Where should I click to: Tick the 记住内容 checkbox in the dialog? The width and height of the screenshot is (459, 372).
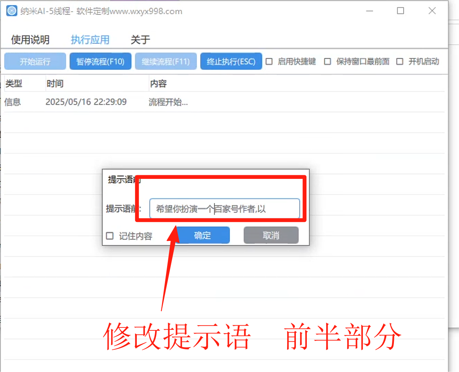(110, 236)
